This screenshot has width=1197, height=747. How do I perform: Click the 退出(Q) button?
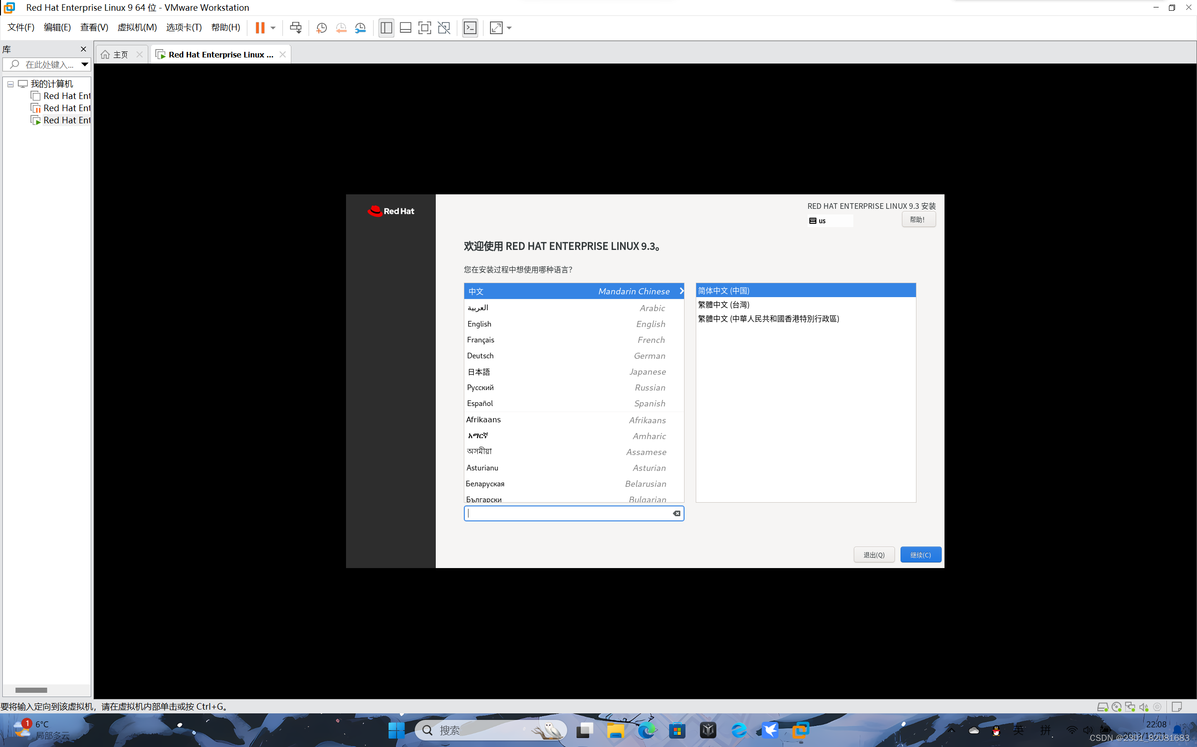pyautogui.click(x=873, y=555)
